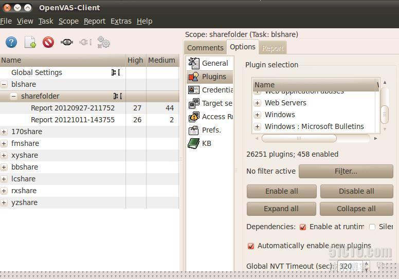Expand the rxshare task

click(4, 191)
